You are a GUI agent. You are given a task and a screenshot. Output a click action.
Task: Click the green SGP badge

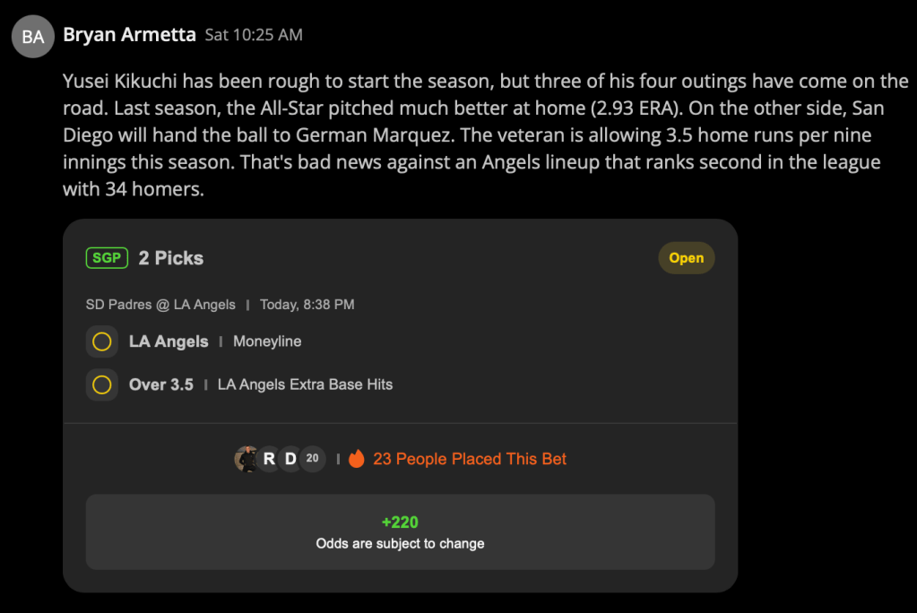click(107, 258)
